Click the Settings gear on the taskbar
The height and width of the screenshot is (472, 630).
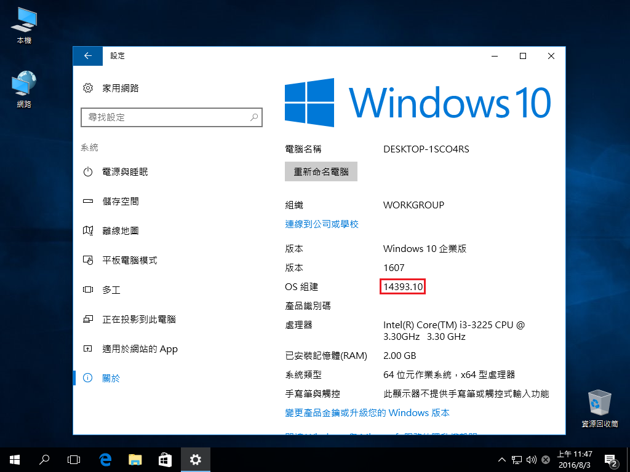click(195, 460)
